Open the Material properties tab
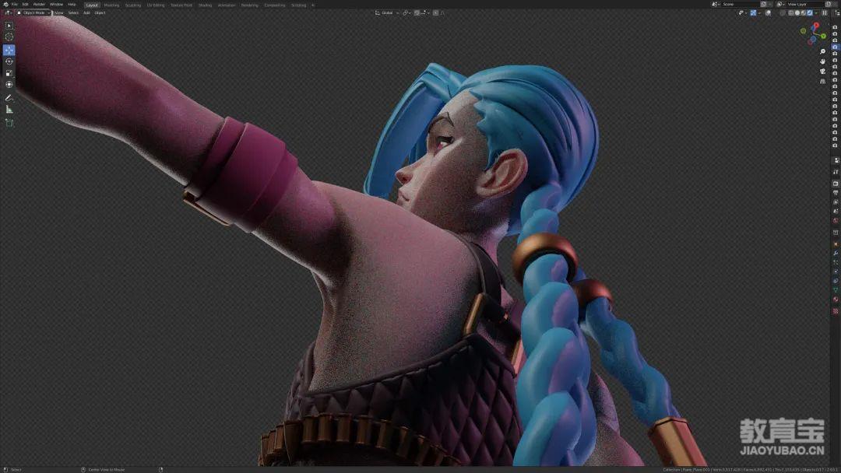The width and height of the screenshot is (841, 473). coord(836,300)
